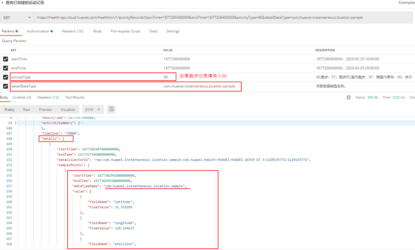Click the detailDataType key cell
Screen dimensions: 415x250
pos(85,86)
